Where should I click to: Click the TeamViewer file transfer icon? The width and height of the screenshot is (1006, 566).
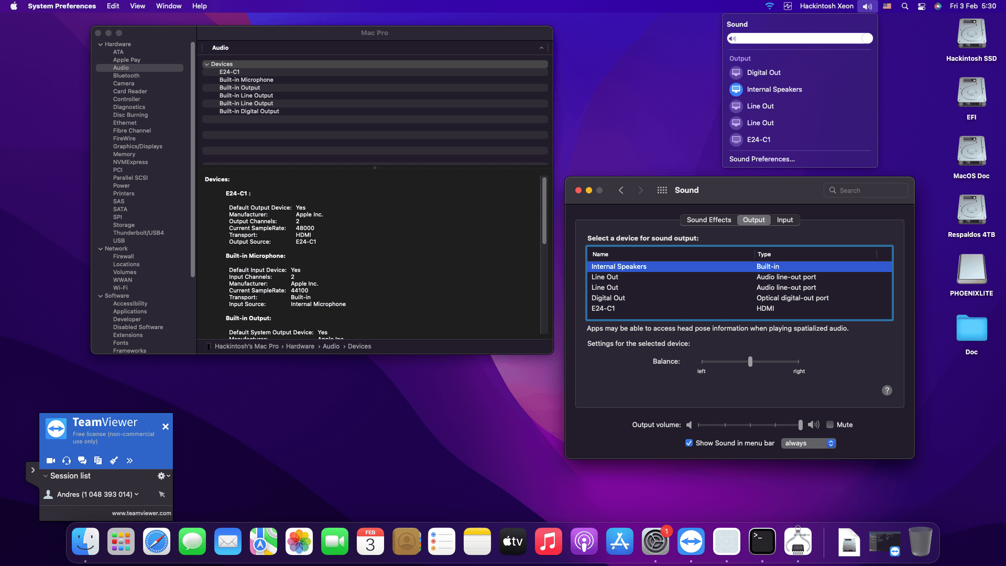pyautogui.click(x=98, y=461)
